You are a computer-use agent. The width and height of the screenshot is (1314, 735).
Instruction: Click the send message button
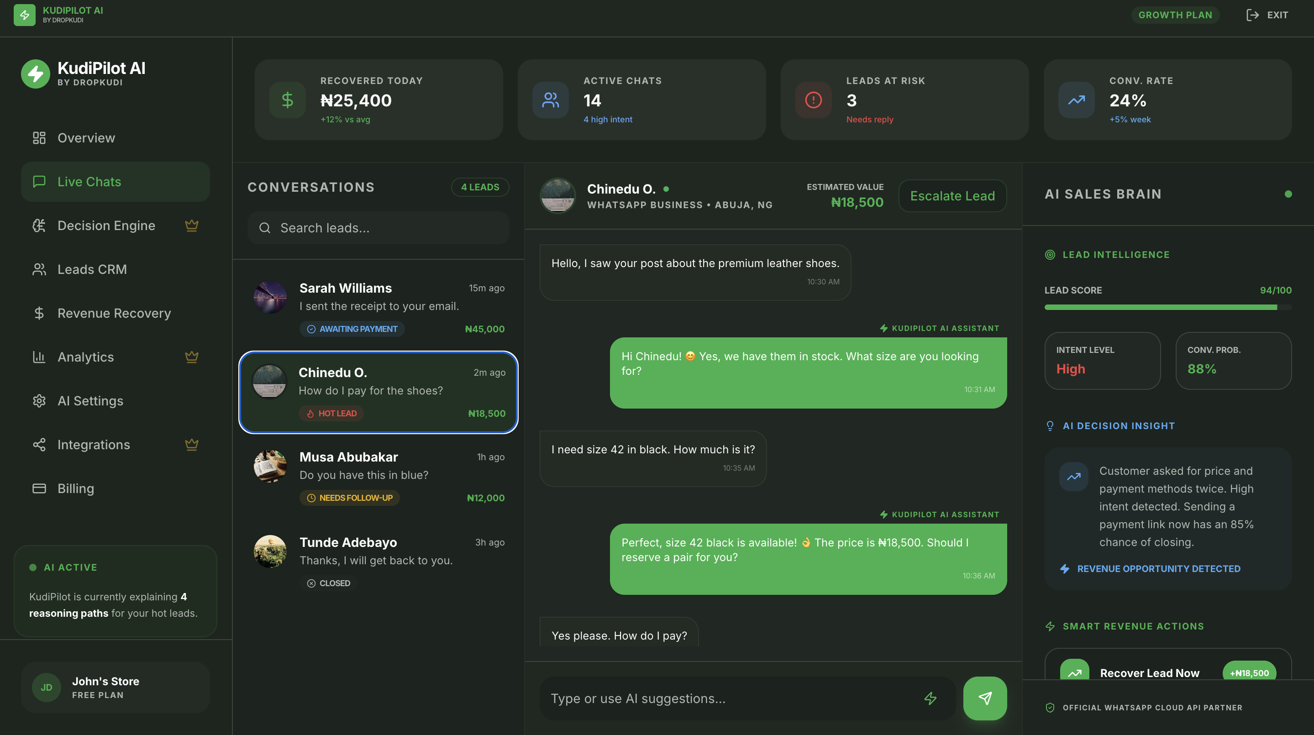985,698
